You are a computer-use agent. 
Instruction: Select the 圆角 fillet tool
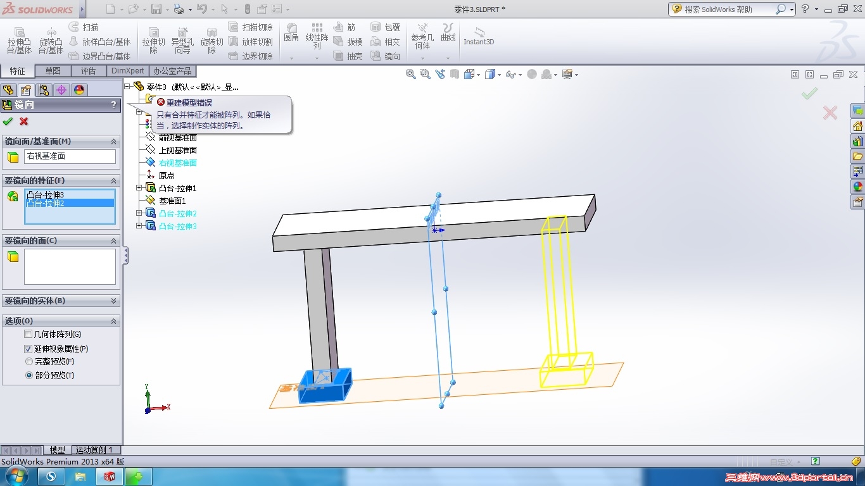click(x=291, y=33)
